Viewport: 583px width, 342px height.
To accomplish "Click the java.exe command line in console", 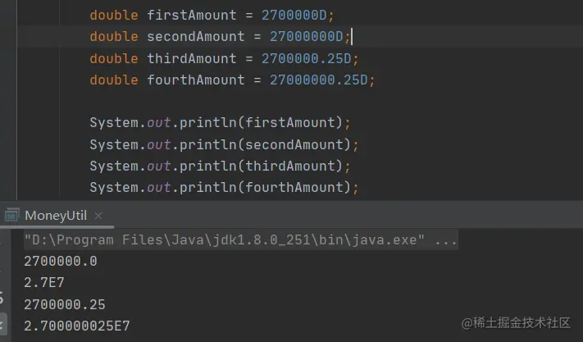I will 241,239.
